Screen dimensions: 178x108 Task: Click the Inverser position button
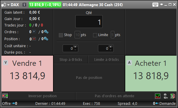coord(42,96)
